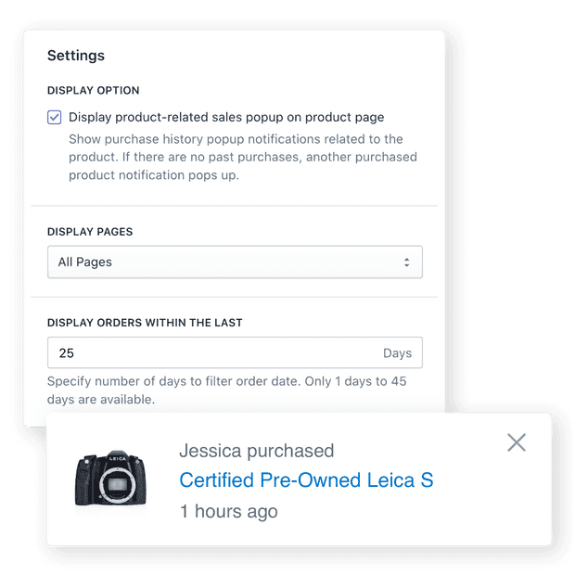
Task: Focus the days input showing 25
Action: tap(235, 352)
